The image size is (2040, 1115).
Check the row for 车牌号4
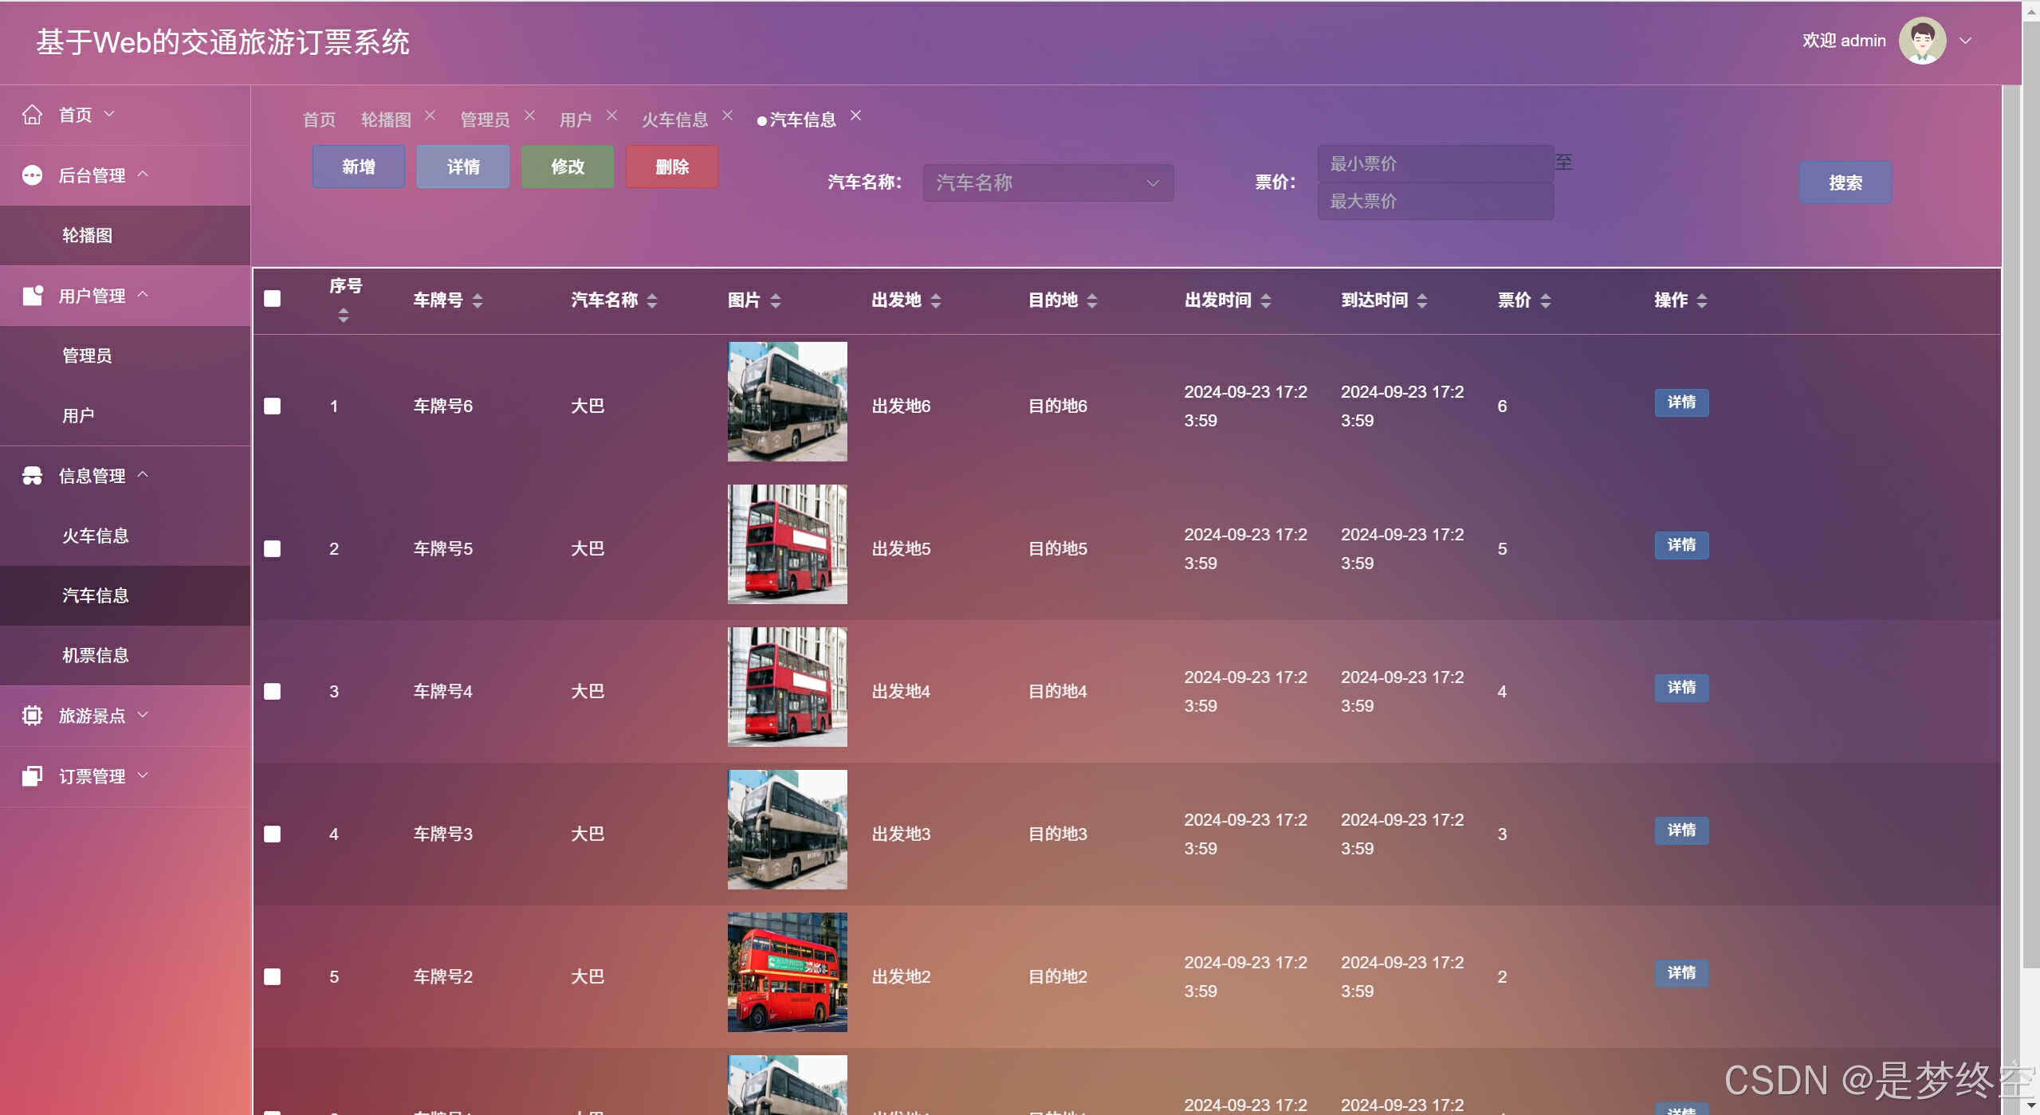(x=273, y=692)
